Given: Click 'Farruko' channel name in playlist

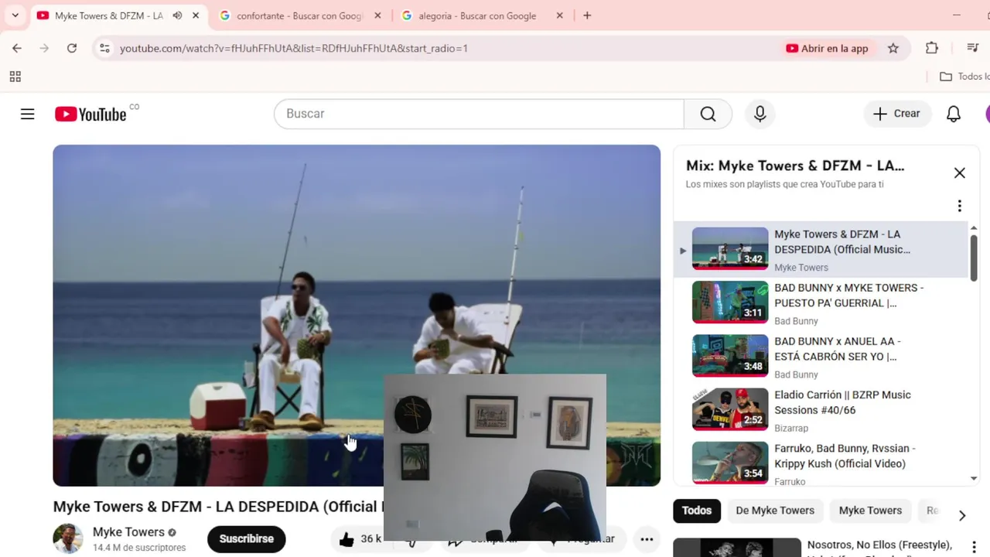Looking at the screenshot, I should (790, 481).
